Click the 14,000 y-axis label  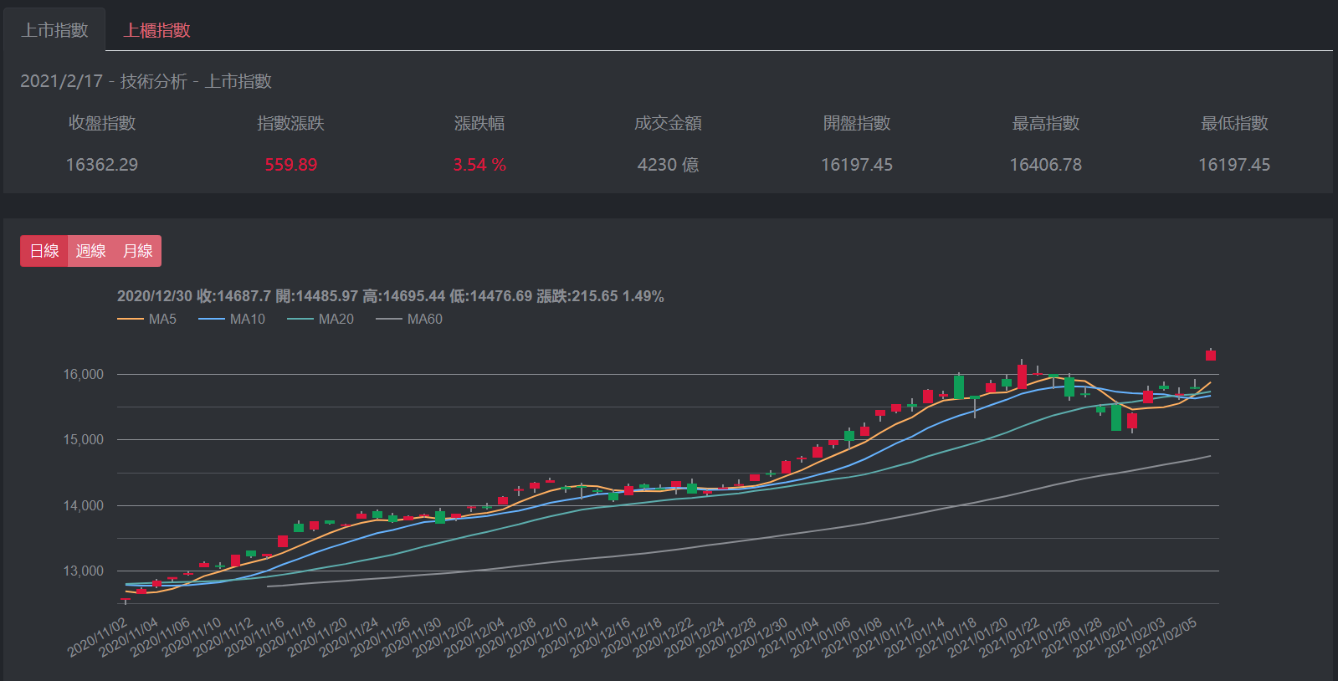coord(84,505)
